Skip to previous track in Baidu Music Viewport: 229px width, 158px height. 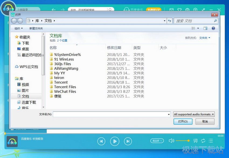(x=101, y=141)
